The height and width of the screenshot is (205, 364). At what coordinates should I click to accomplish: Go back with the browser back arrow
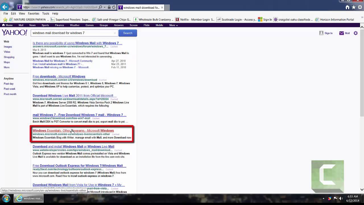[x=5, y=7]
